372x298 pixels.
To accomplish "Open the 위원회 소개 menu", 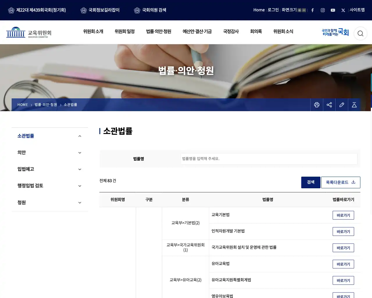I will point(93,31).
